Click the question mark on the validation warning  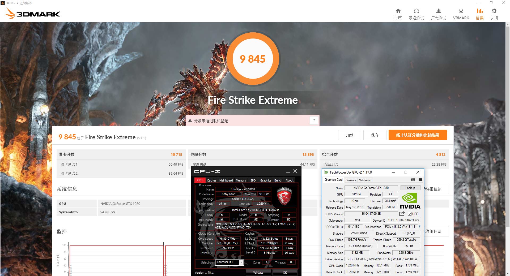pos(314,120)
